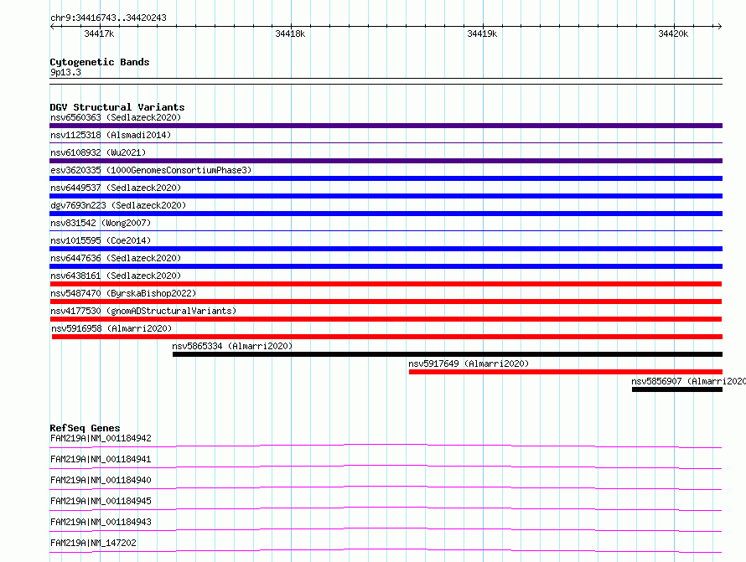746x562 pixels.
Task: Click the 34420k ruler tick label
Action: pos(673,34)
